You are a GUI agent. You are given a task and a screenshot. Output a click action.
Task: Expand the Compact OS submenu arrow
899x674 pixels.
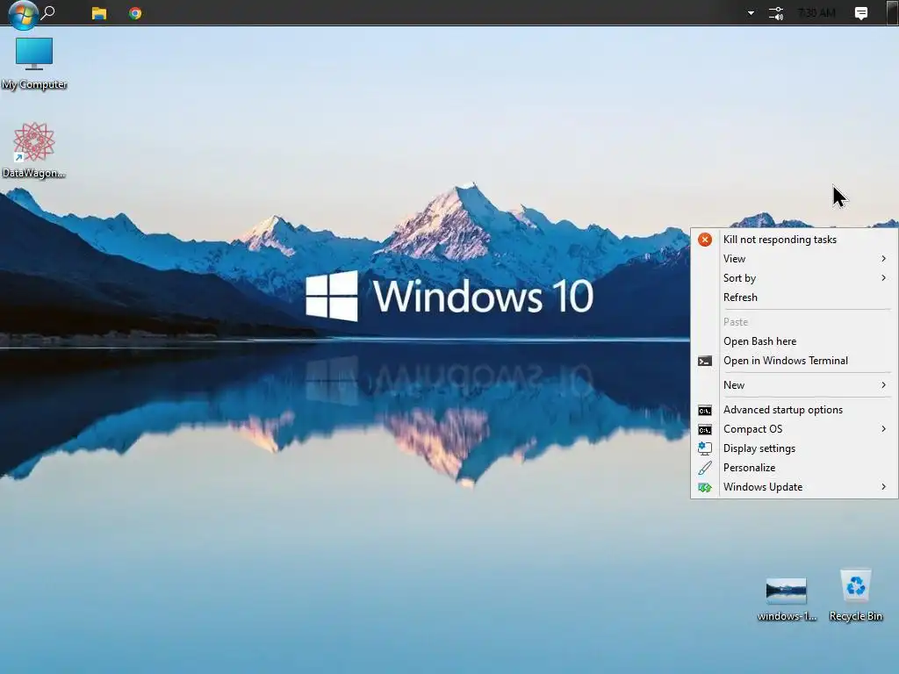tap(883, 429)
